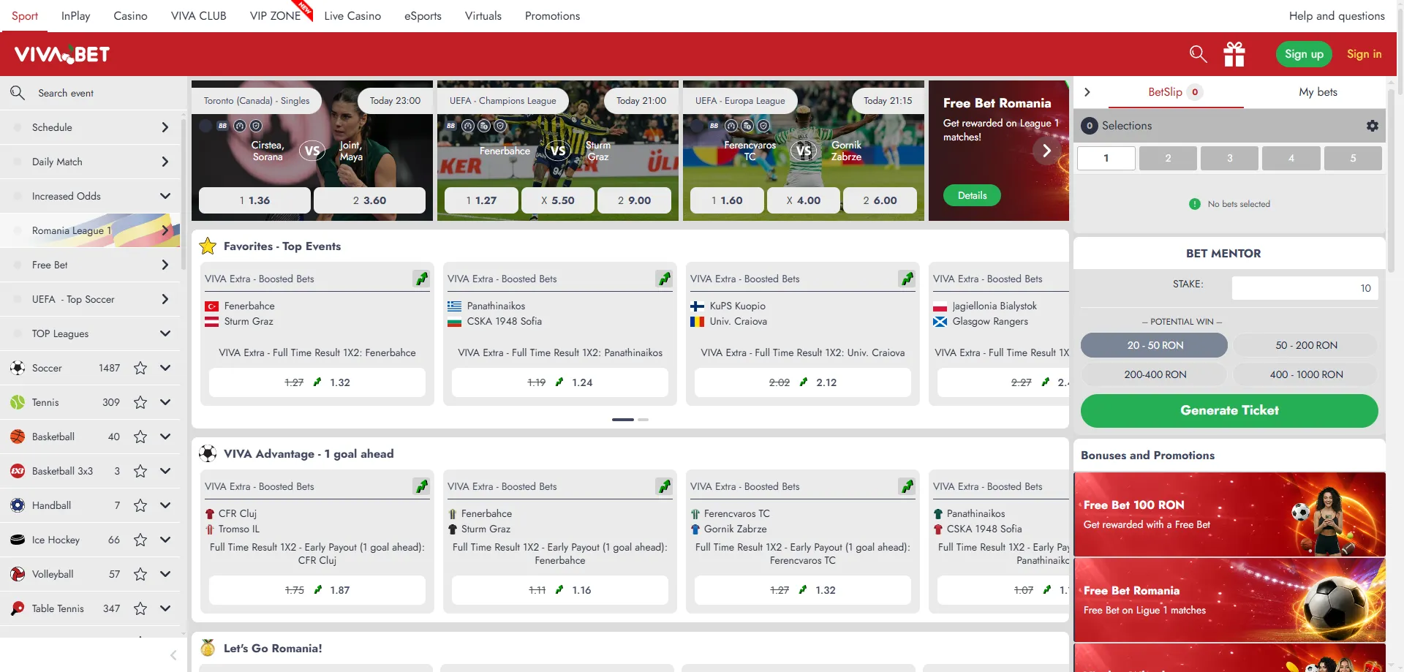The width and height of the screenshot is (1404, 672).
Task: Select 50 - 200 RON potential win
Action: 1306,345
